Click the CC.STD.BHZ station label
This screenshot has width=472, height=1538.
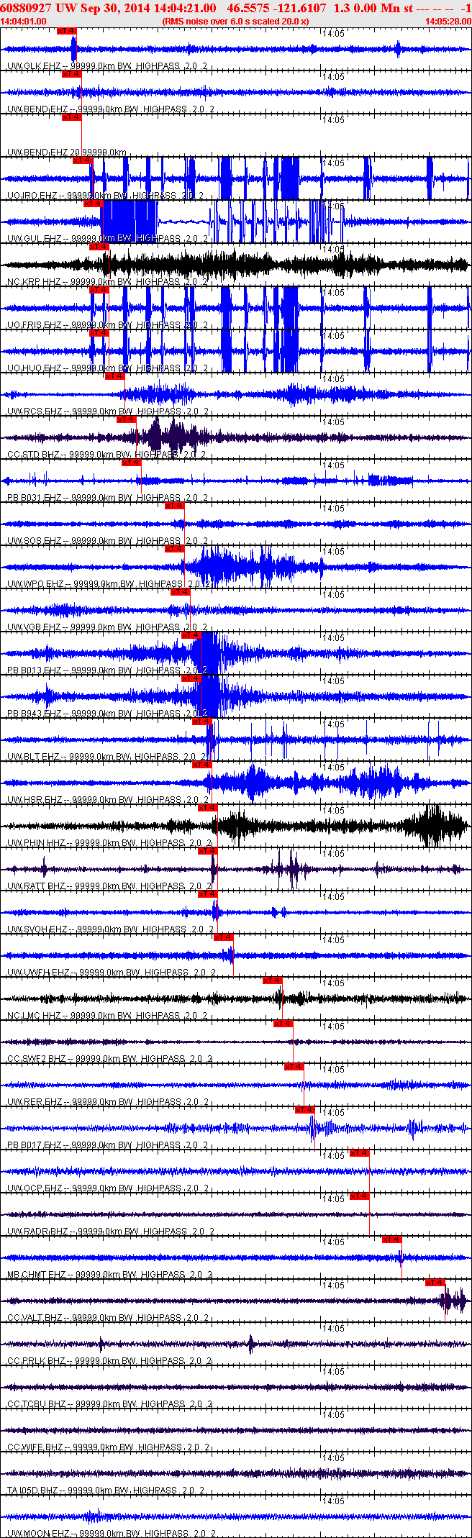(x=106, y=455)
